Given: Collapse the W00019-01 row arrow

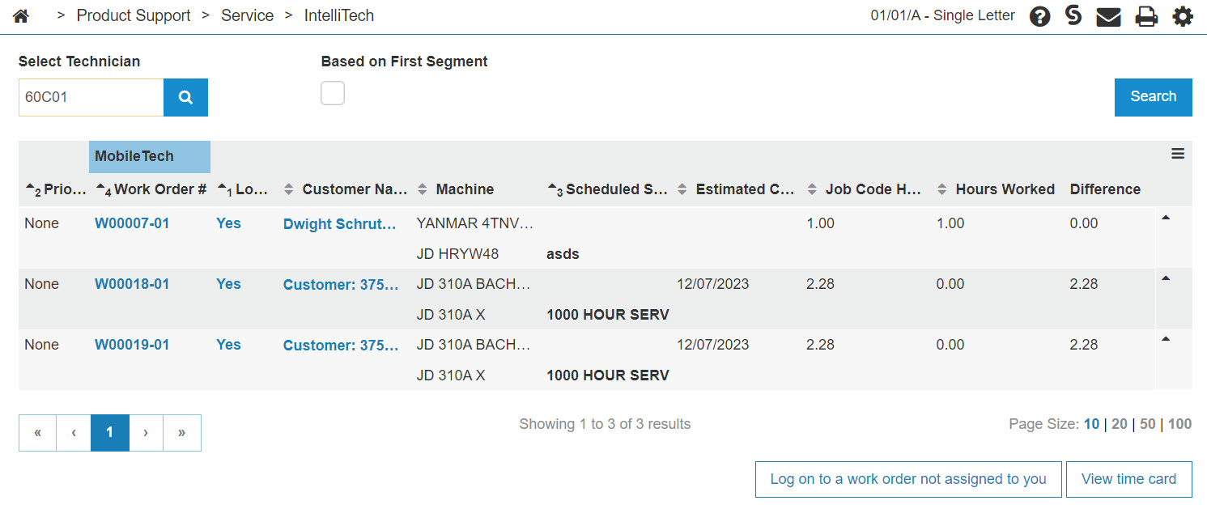Looking at the screenshot, I should [x=1166, y=340].
